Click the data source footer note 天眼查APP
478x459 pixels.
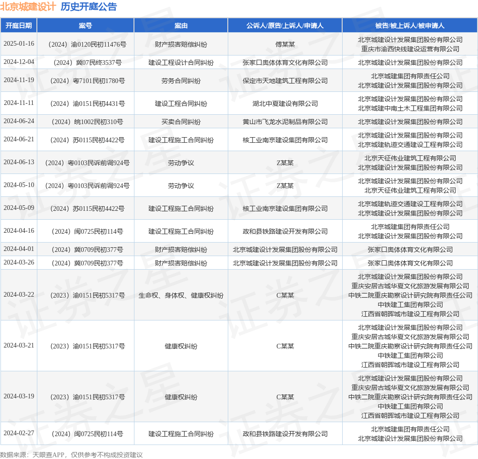coord(49,455)
